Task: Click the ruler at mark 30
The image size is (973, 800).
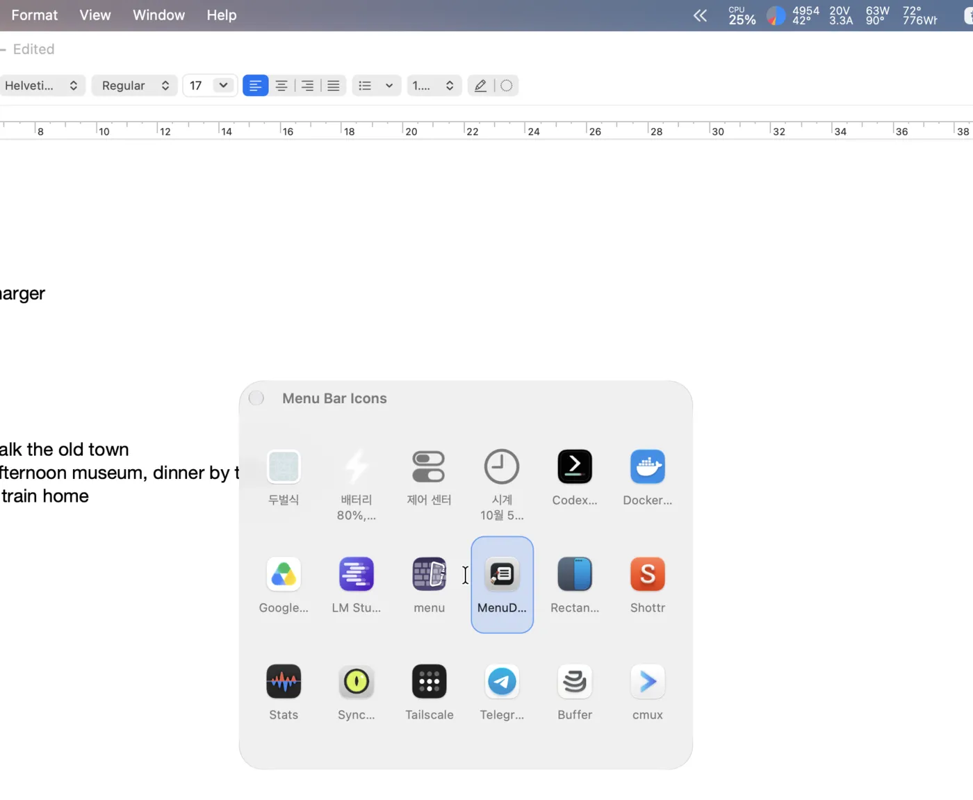Action: click(x=717, y=131)
